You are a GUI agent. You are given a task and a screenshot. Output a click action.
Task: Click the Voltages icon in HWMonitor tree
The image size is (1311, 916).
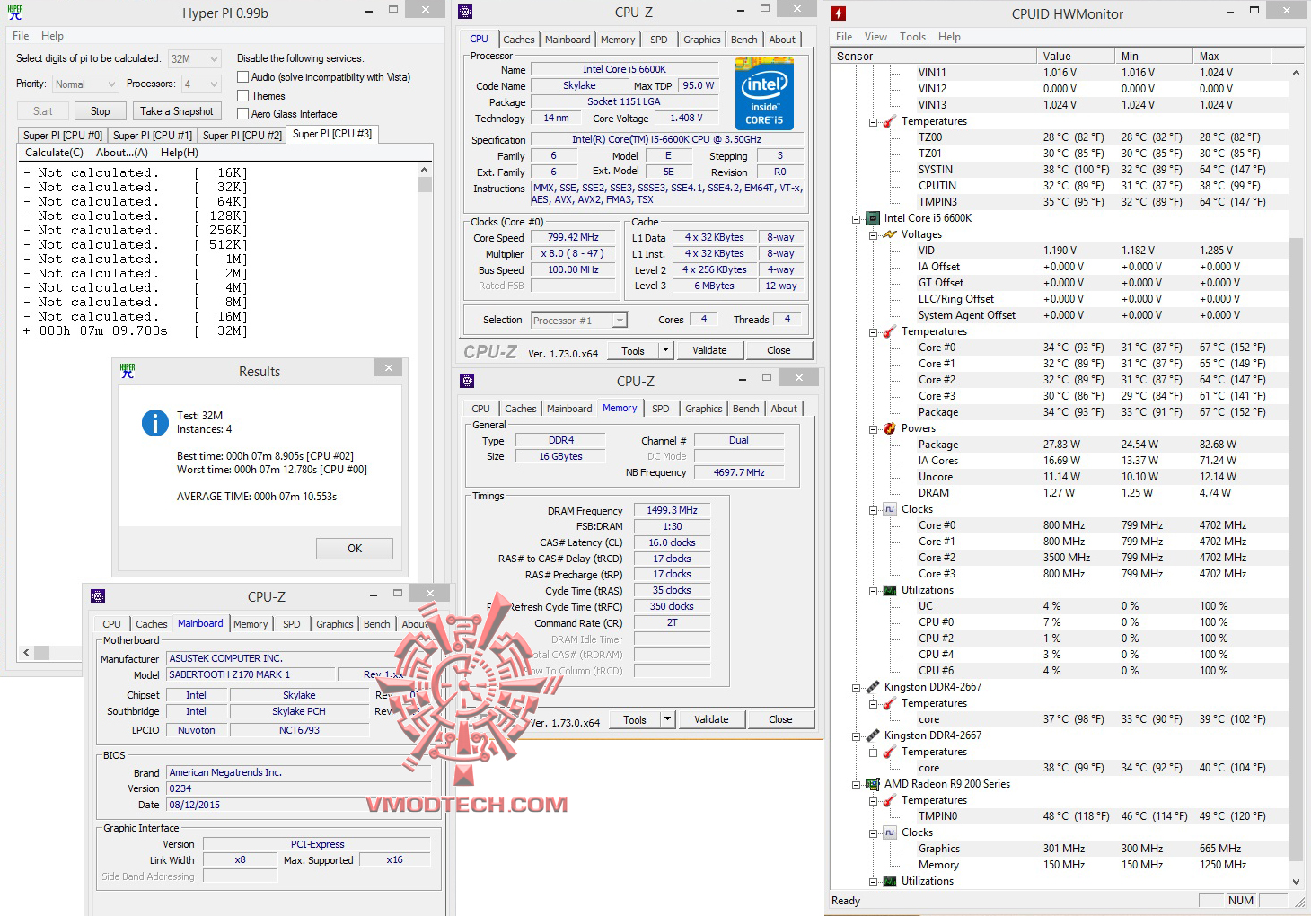click(890, 234)
